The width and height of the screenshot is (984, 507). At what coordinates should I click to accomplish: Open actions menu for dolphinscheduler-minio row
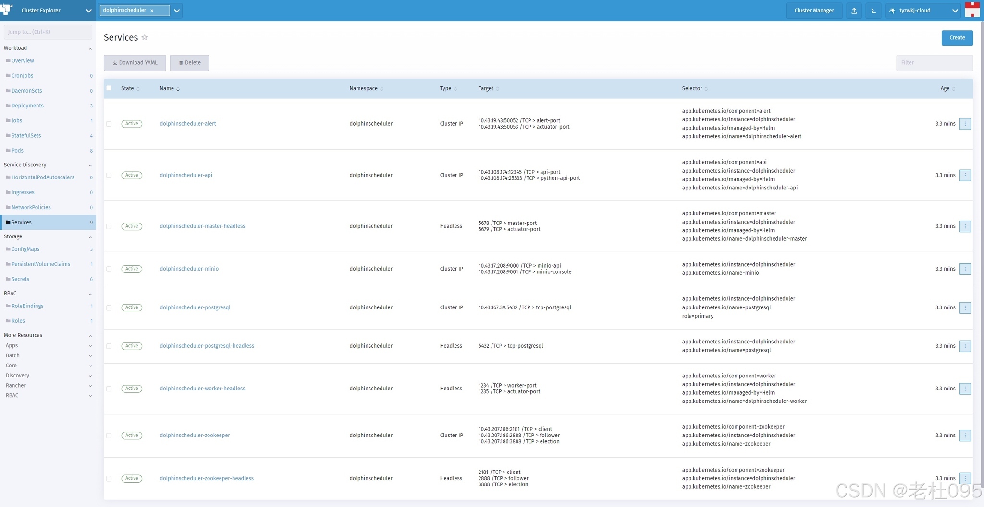[x=965, y=269]
